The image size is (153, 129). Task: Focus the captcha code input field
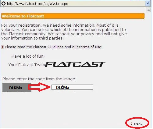point(72,87)
